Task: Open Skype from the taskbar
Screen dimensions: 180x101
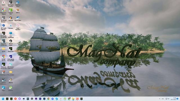Action: 57,99
